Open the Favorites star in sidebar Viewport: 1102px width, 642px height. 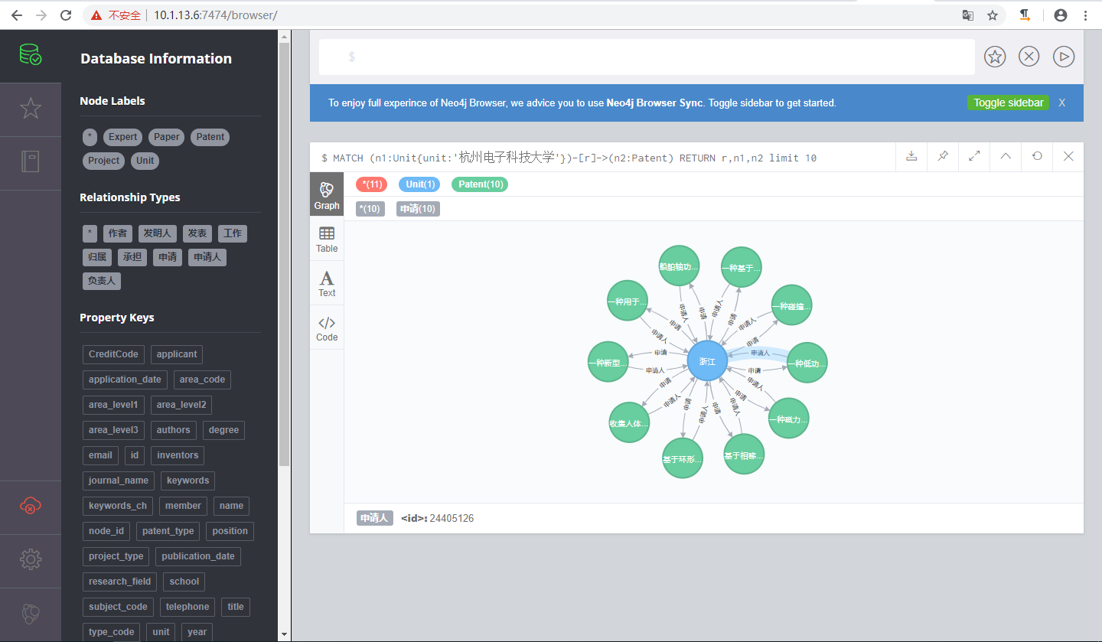coord(31,109)
